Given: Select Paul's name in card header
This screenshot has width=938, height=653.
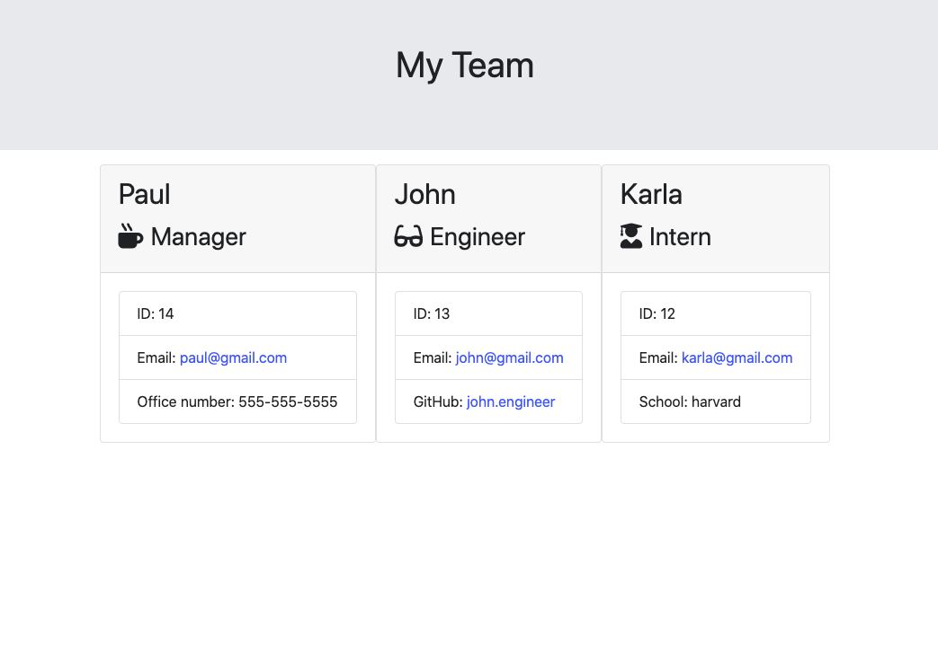Looking at the screenshot, I should [x=144, y=194].
